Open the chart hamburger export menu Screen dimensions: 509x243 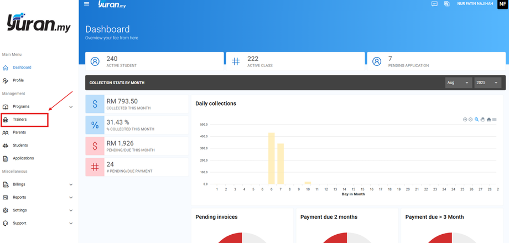[494, 120]
